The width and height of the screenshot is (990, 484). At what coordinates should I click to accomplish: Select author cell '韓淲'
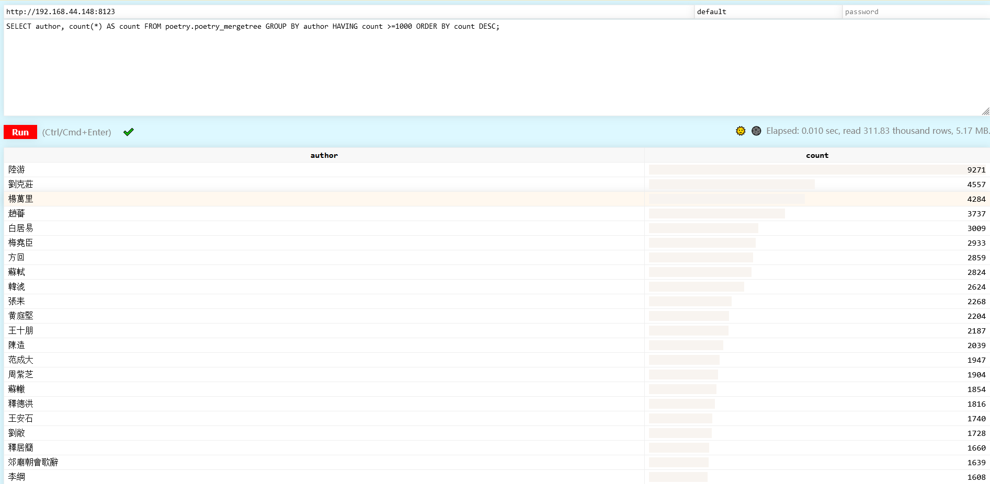[x=324, y=287]
